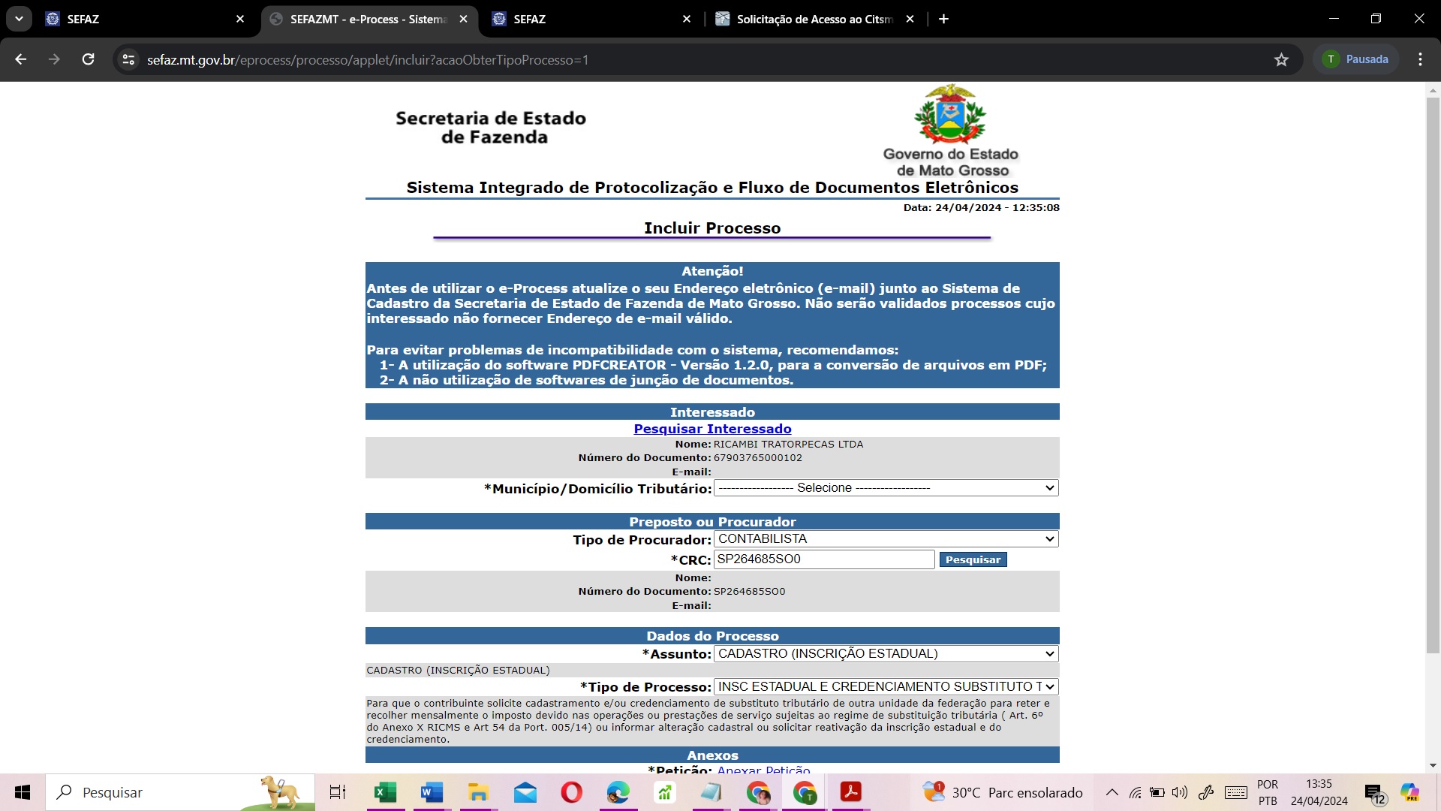
Task: Open the green chart app in taskbar
Action: tap(665, 792)
